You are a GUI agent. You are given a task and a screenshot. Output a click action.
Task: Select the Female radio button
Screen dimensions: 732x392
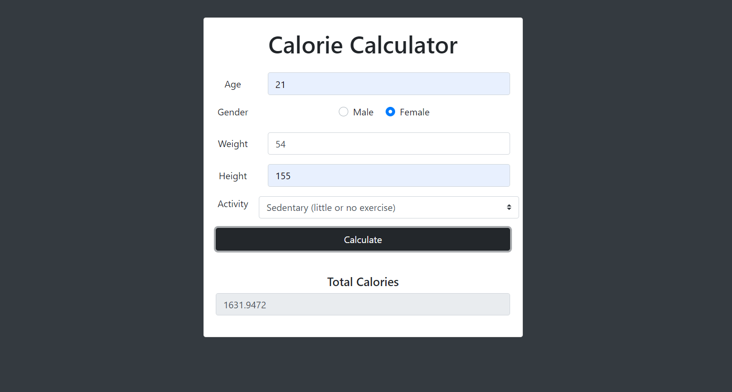390,112
